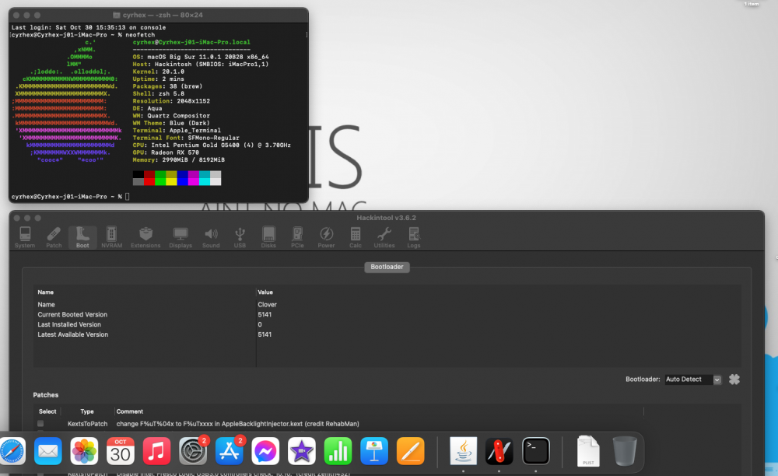Viewport: 778px width, 476px height.
Task: Click the Memory 2990MiB line in Terminal
Action: 179,159
